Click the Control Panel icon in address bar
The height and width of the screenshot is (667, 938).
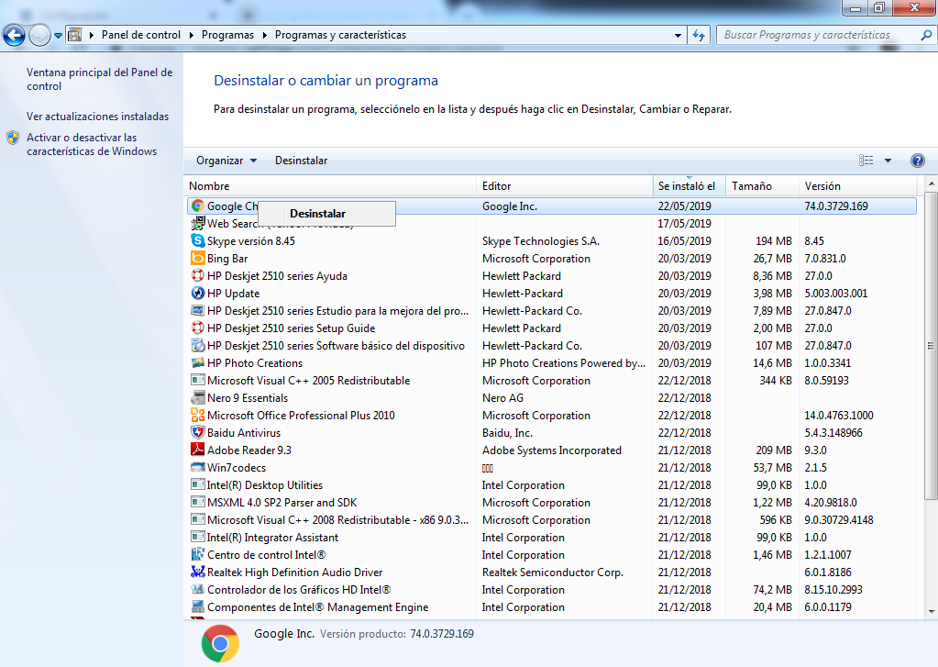point(75,35)
